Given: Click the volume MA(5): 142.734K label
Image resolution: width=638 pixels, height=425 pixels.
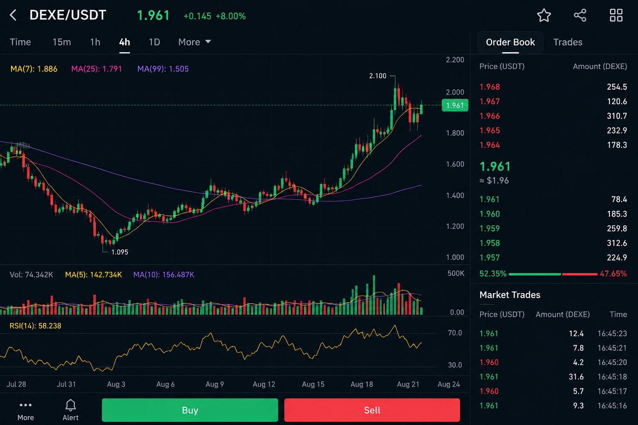Looking at the screenshot, I should (x=93, y=275).
